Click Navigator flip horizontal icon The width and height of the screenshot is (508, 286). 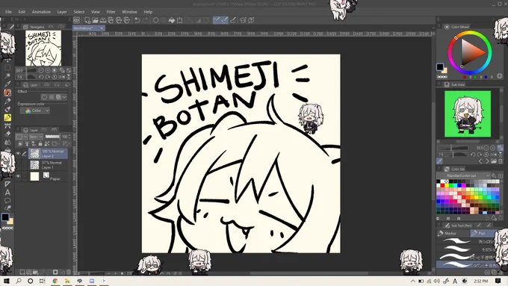click(62, 77)
